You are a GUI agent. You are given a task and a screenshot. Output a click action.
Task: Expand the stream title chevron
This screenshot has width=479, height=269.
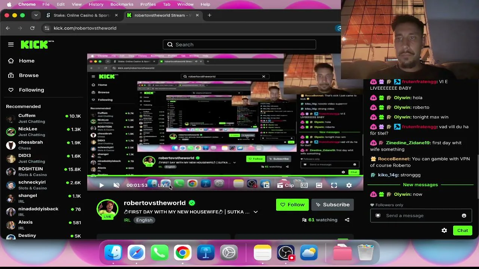pyautogui.click(x=256, y=212)
